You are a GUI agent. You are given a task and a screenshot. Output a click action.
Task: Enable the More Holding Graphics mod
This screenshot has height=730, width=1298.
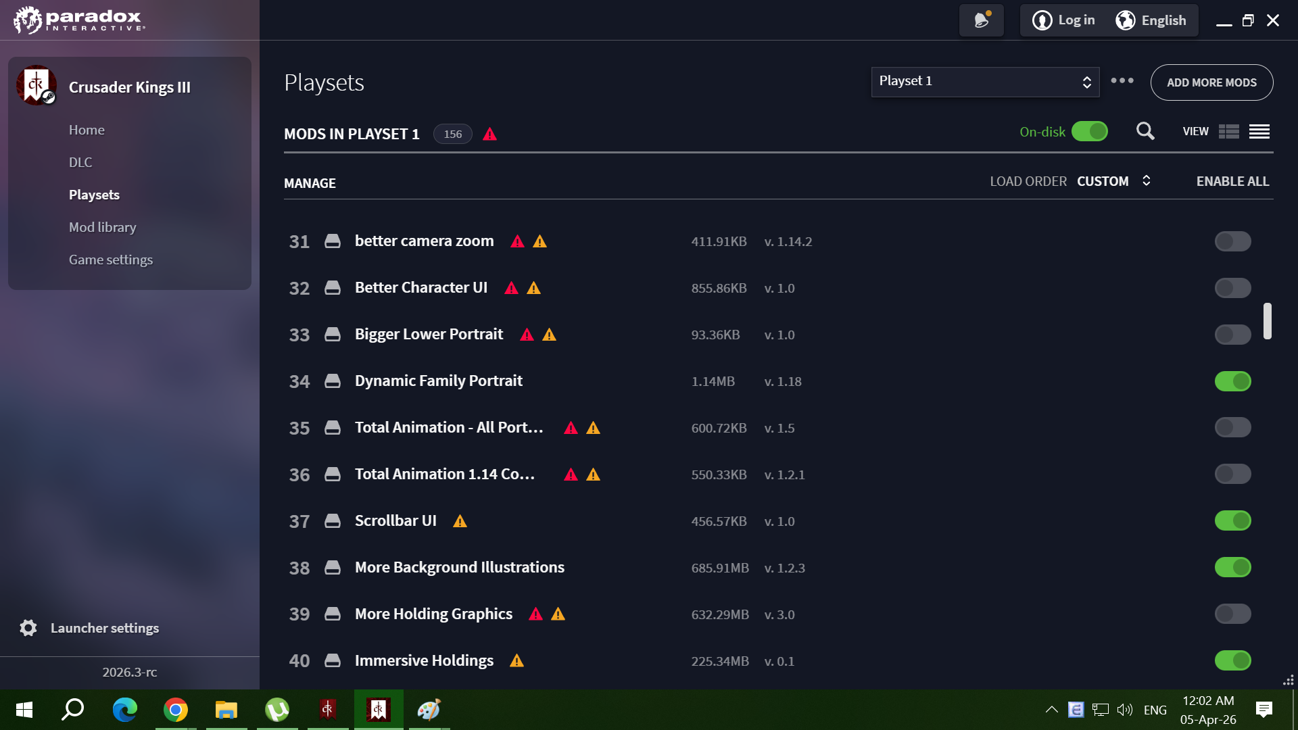[x=1233, y=614]
